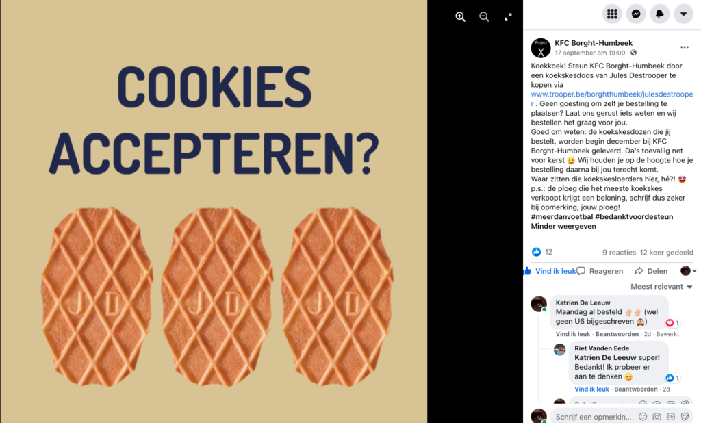
Task: Open KFC Borght-Humbeek page name
Action: pyautogui.click(x=594, y=43)
